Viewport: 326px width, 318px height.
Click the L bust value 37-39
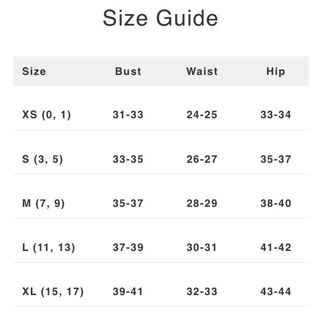tap(128, 247)
